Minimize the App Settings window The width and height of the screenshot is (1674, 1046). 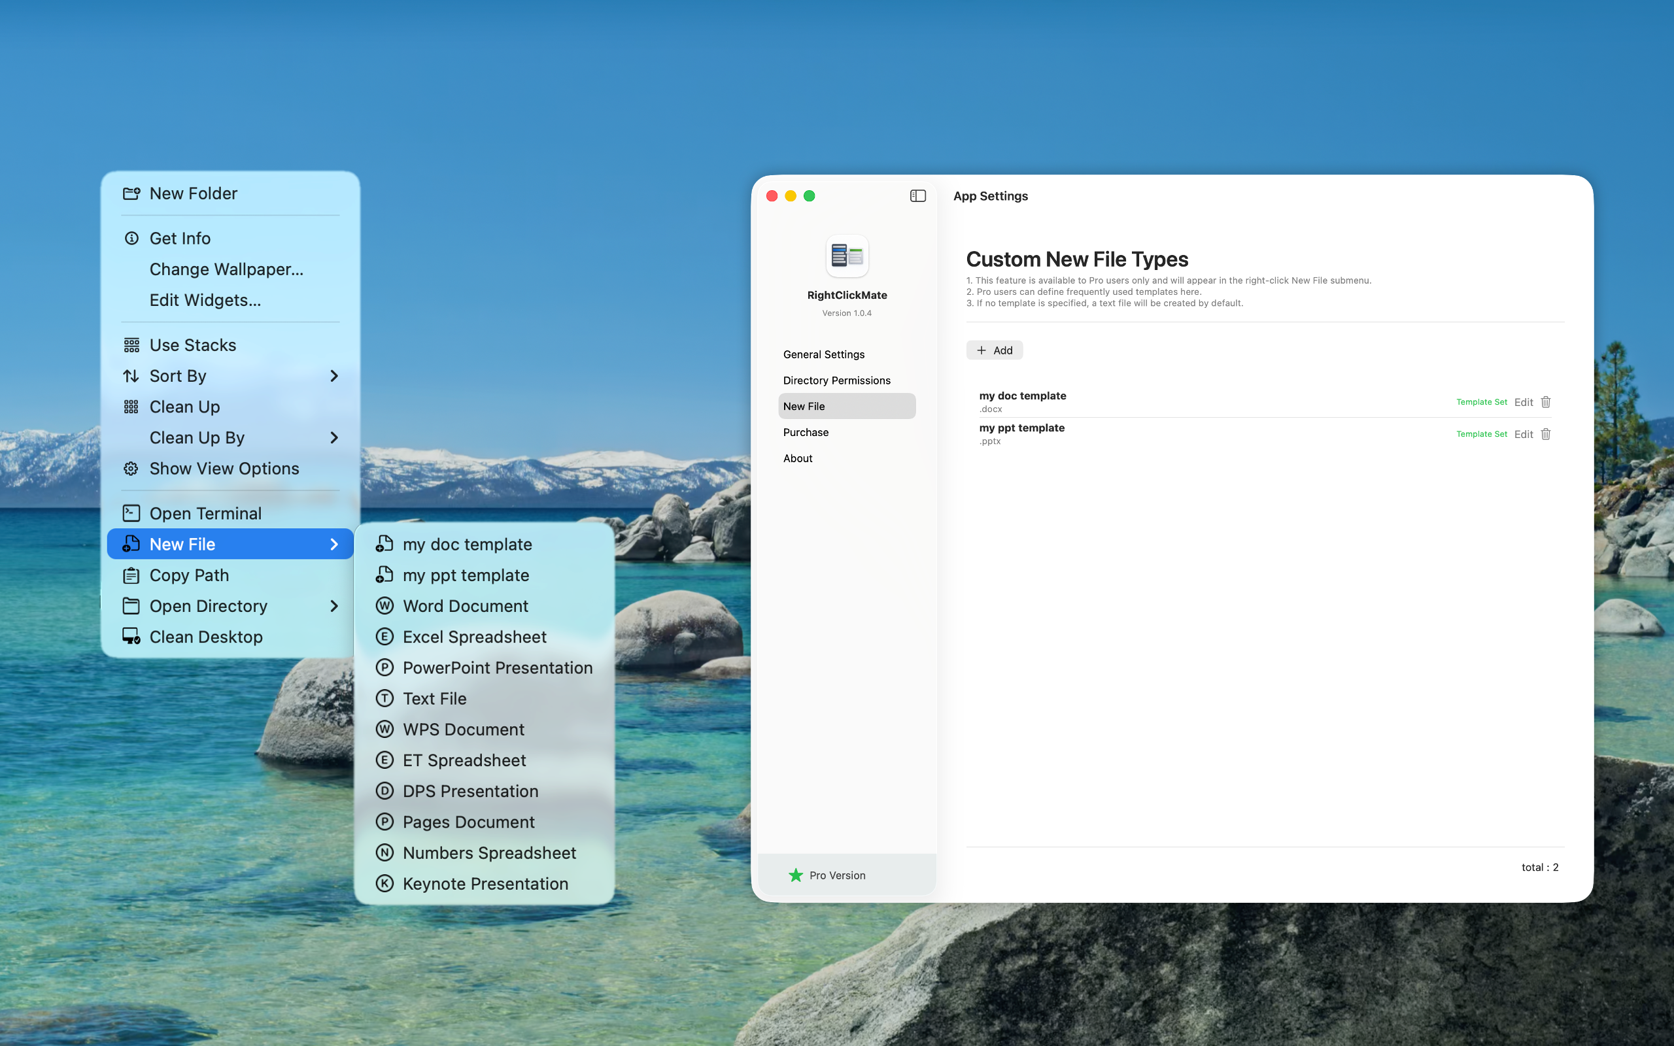click(791, 195)
